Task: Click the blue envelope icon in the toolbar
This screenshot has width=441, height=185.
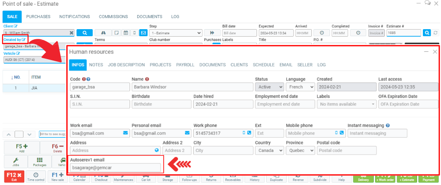Action: (x=143, y=33)
